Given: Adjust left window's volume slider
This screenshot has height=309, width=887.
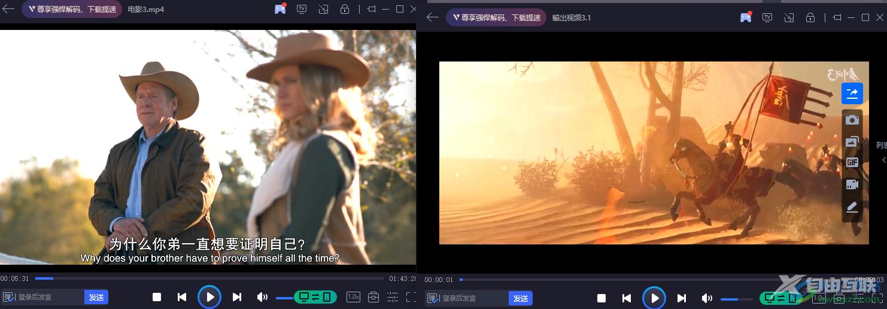Looking at the screenshot, I should [x=284, y=298].
